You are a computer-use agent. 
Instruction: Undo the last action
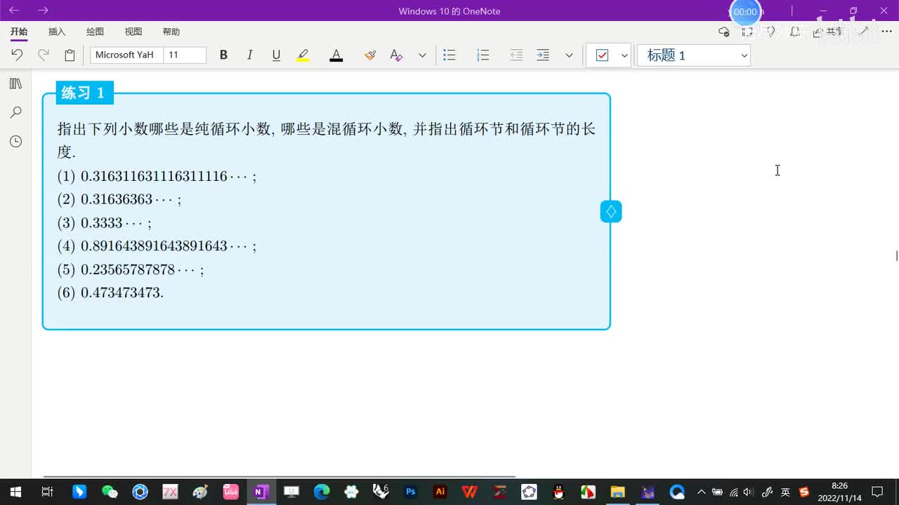(17, 55)
